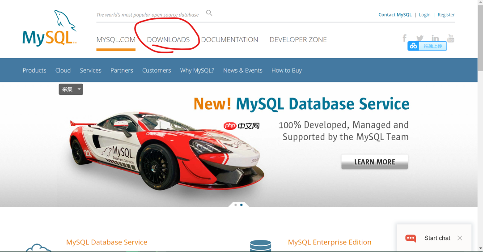483x252 pixels.
Task: Click the MySQL dolphin logo
Action: (x=49, y=29)
